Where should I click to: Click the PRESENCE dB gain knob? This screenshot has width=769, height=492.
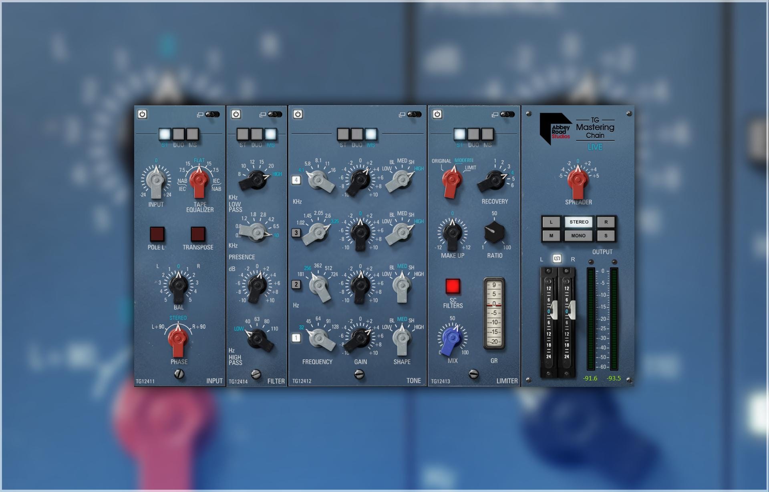point(257,286)
